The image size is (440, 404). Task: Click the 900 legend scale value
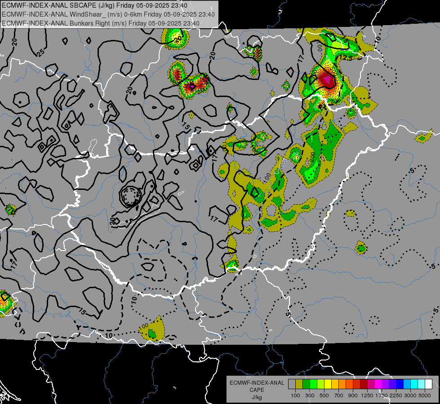click(353, 395)
